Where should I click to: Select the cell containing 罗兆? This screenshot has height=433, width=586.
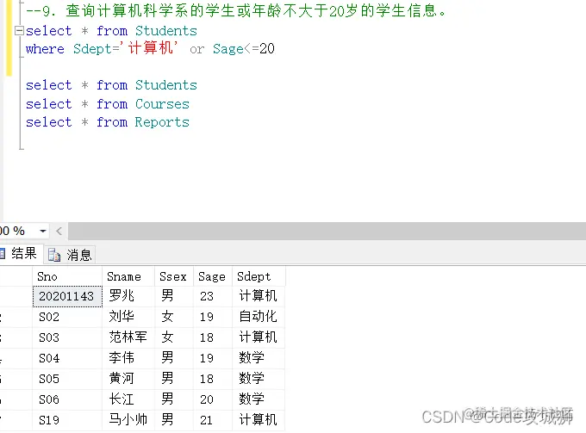[x=128, y=296]
